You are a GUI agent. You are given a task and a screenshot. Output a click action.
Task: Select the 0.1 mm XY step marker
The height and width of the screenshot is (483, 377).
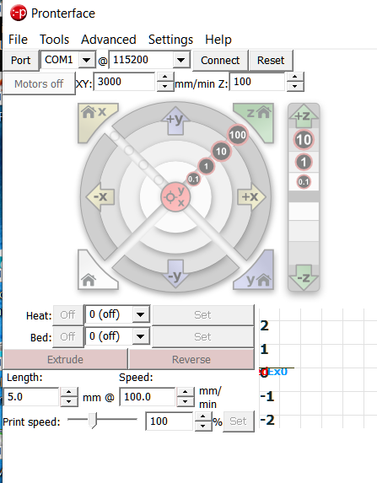coord(193,179)
